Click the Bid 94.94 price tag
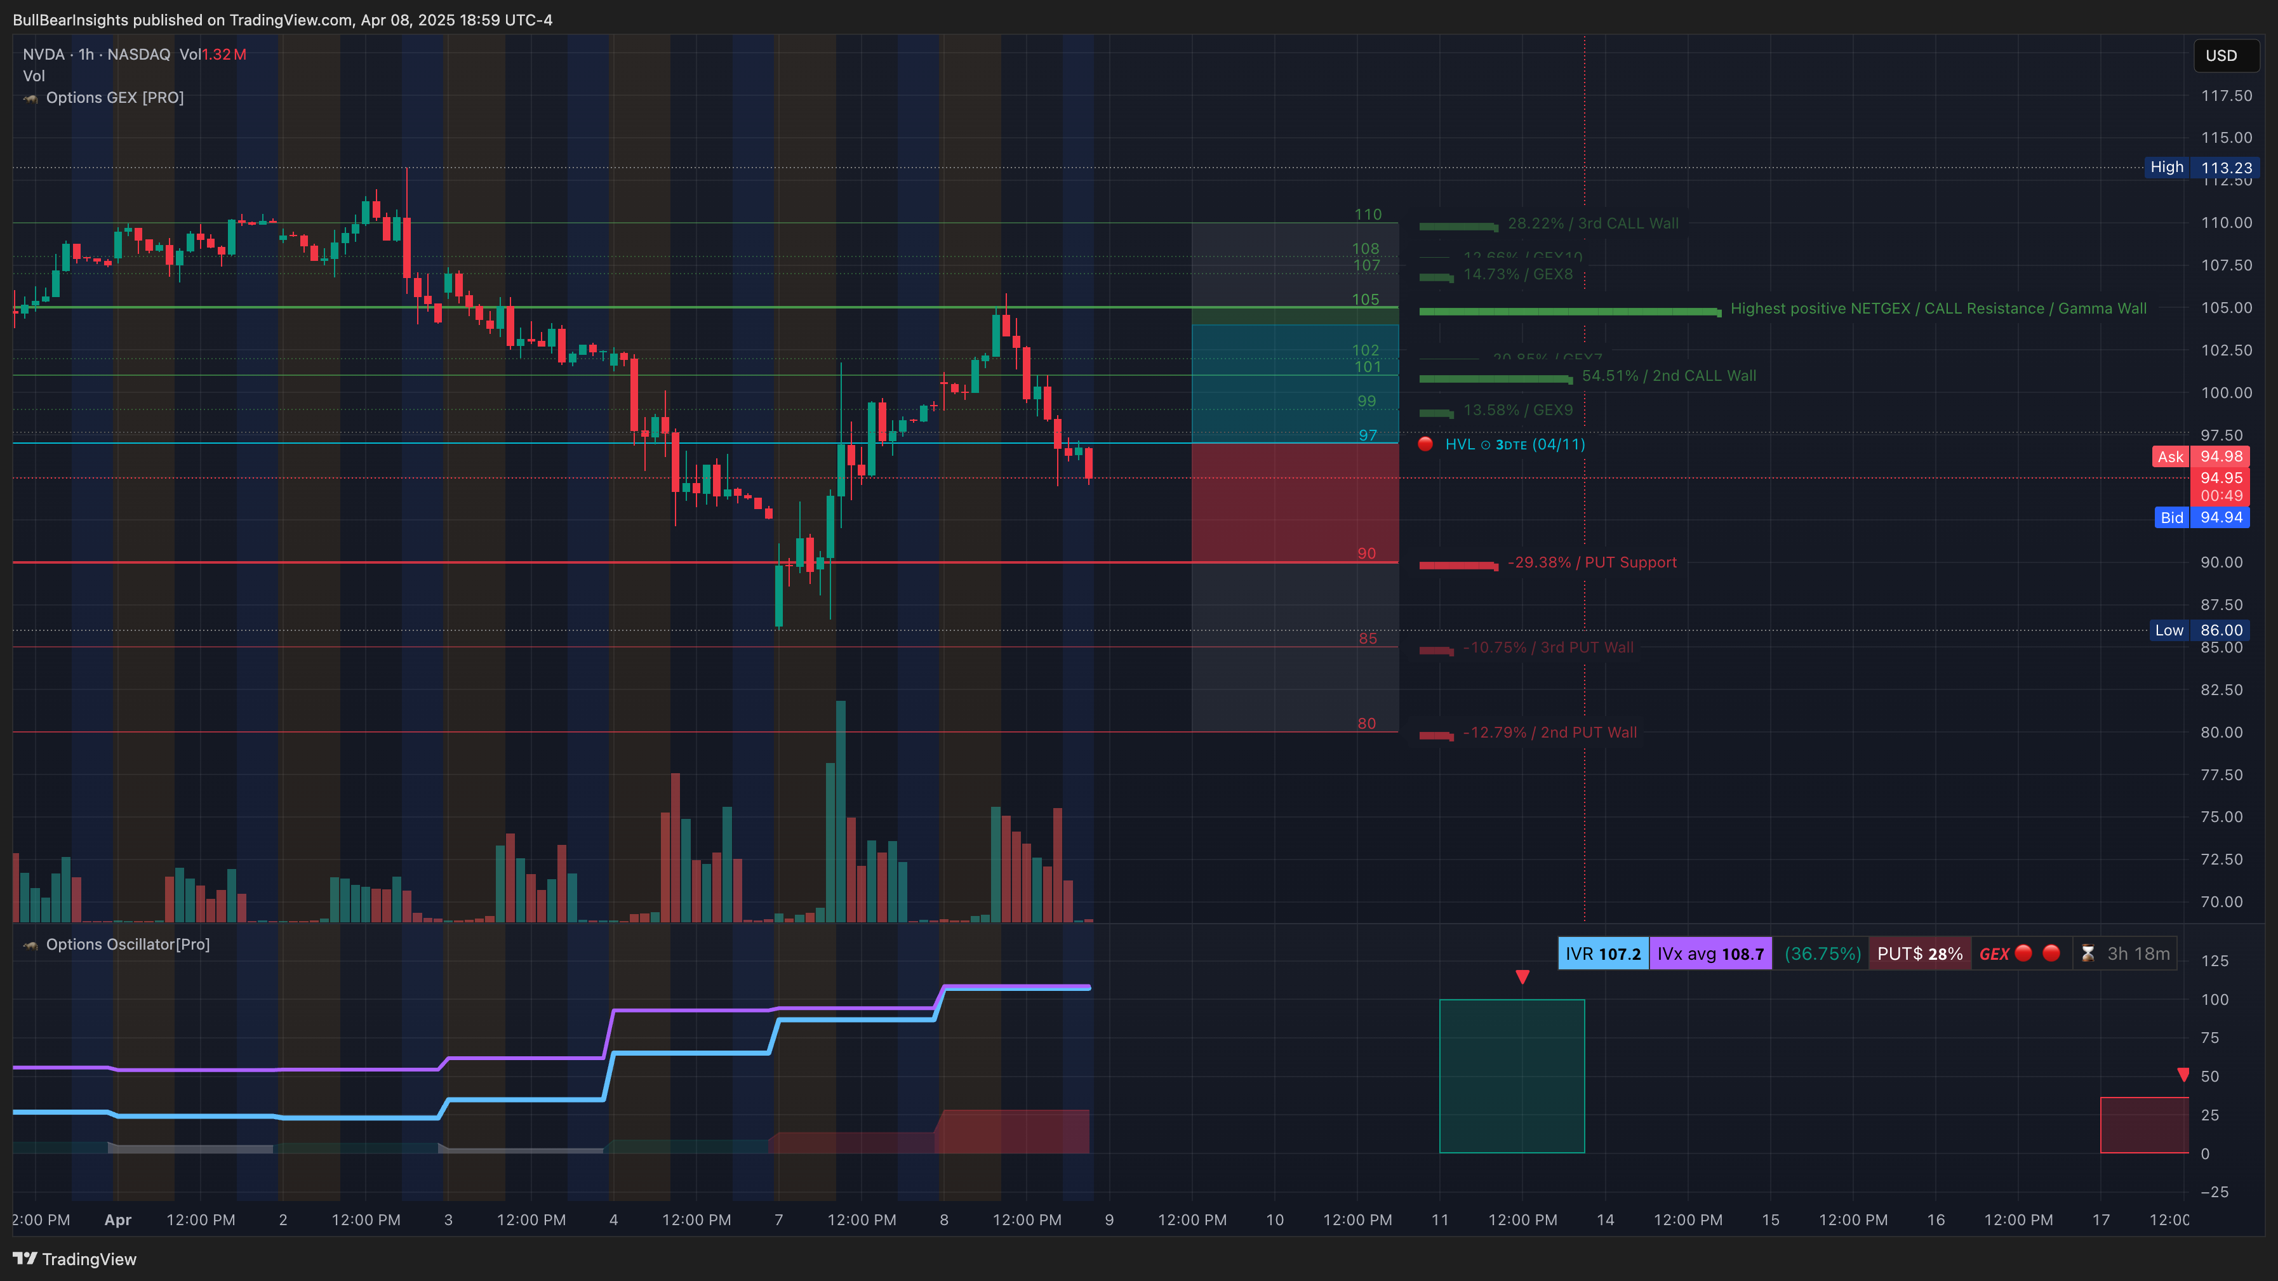The width and height of the screenshot is (2278, 1281). click(2202, 517)
